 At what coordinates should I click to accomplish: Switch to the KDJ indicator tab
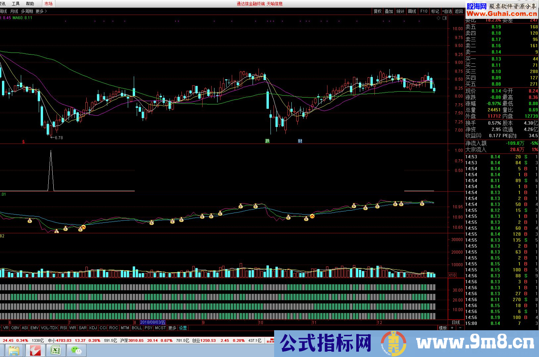tap(93, 328)
